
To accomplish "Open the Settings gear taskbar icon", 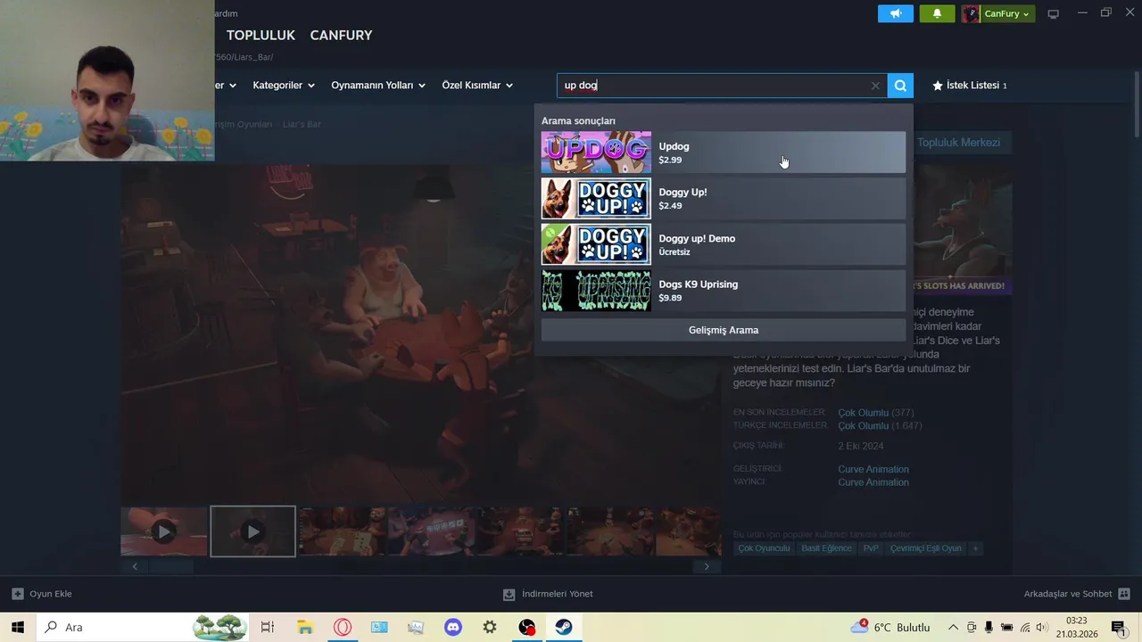I will pos(490,627).
